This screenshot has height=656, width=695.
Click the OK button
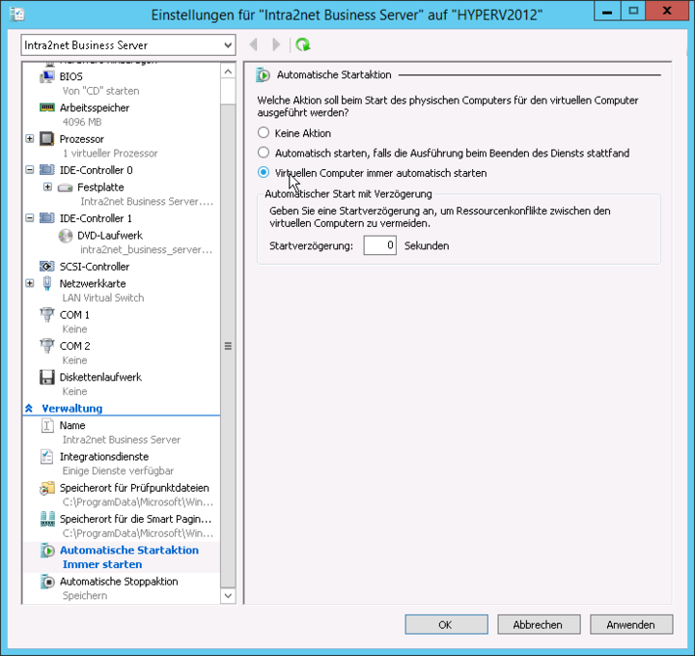pyautogui.click(x=446, y=624)
